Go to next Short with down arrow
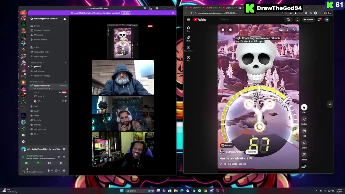The width and height of the screenshot is (345, 194). click(x=330, y=104)
